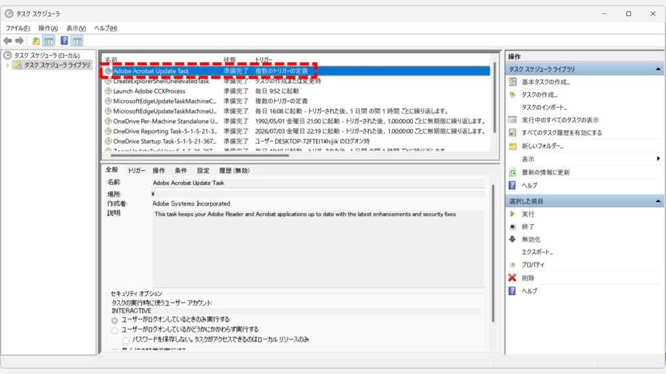Switch to the トリガー tab

tap(137, 171)
